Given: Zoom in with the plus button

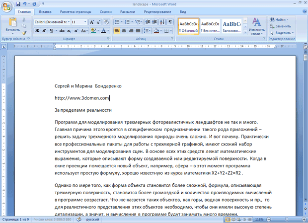Looking at the screenshot, I should tap(305, 220).
